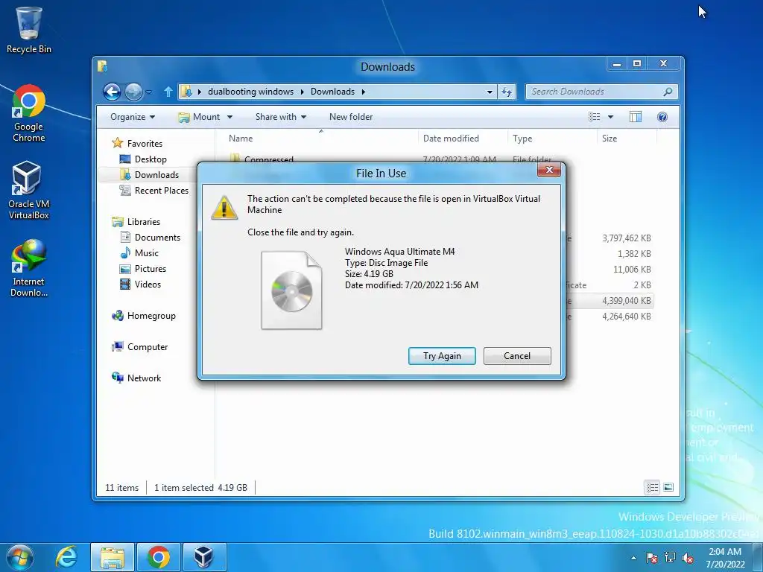Open Videos library
763x572 pixels.
click(148, 284)
